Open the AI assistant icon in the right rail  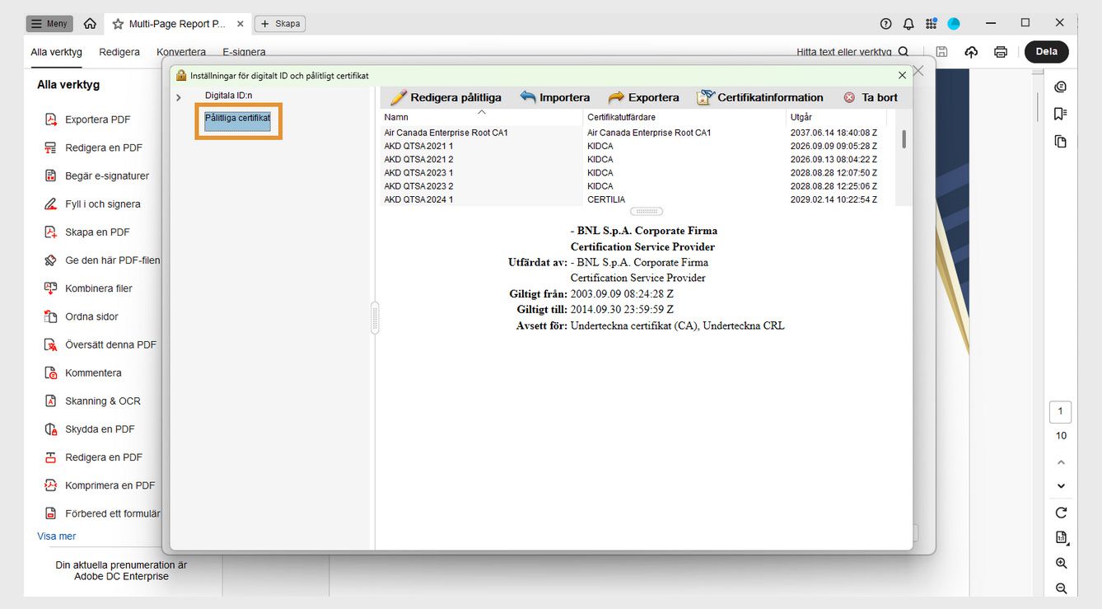click(1061, 87)
